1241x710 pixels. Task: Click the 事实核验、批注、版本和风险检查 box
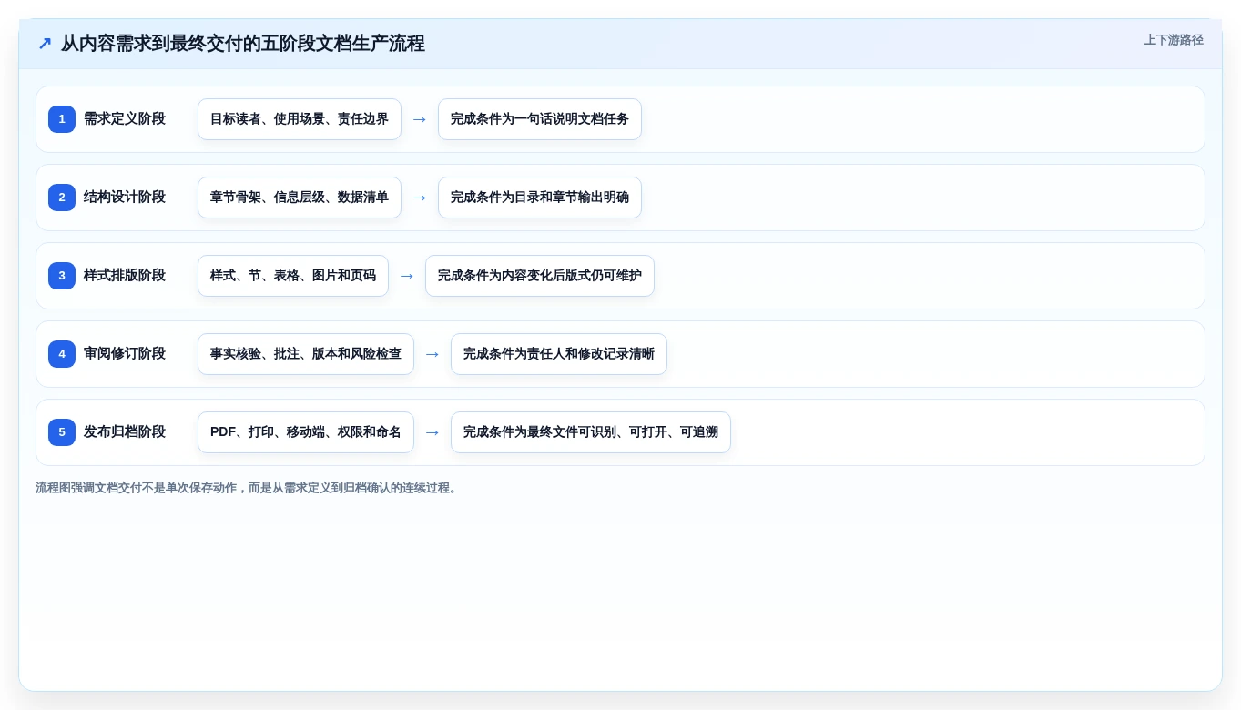pos(306,354)
